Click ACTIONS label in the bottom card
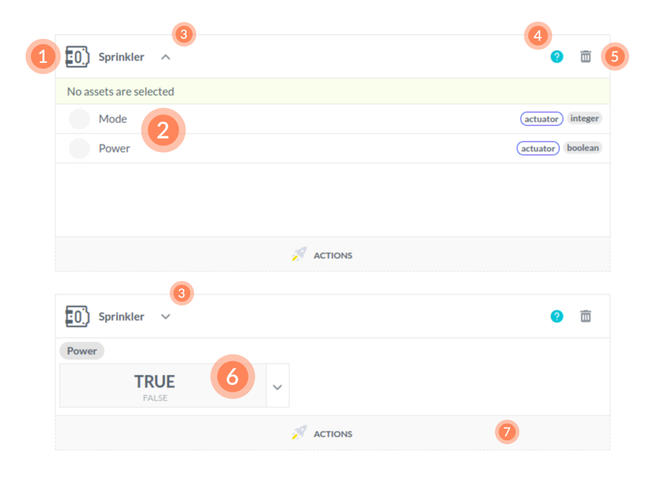 (333, 434)
